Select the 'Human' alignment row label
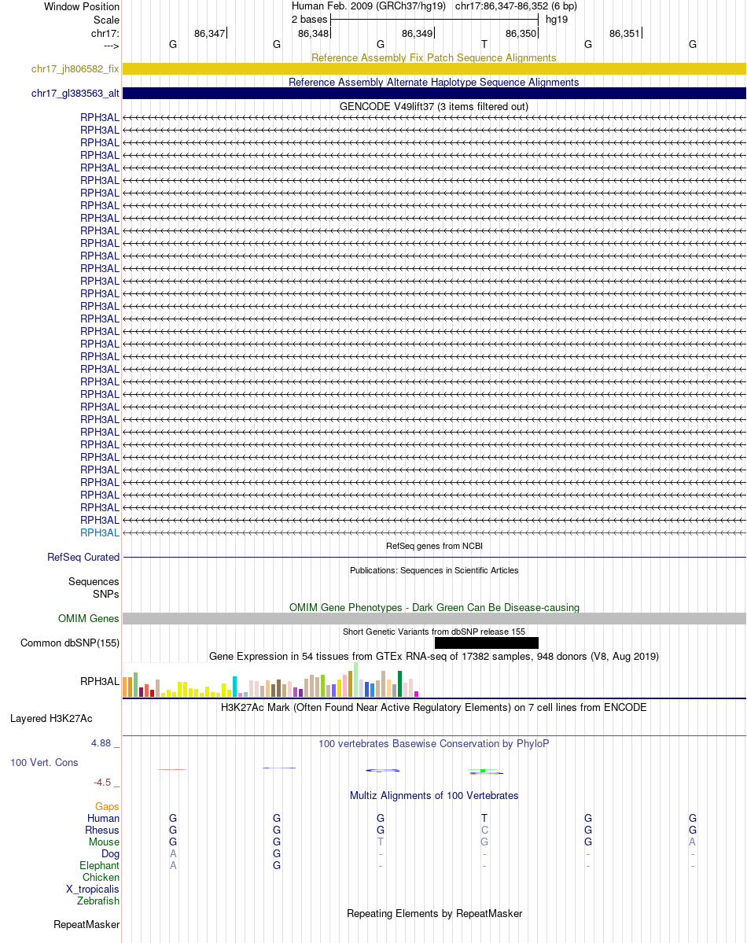The image size is (747, 943). [104, 819]
